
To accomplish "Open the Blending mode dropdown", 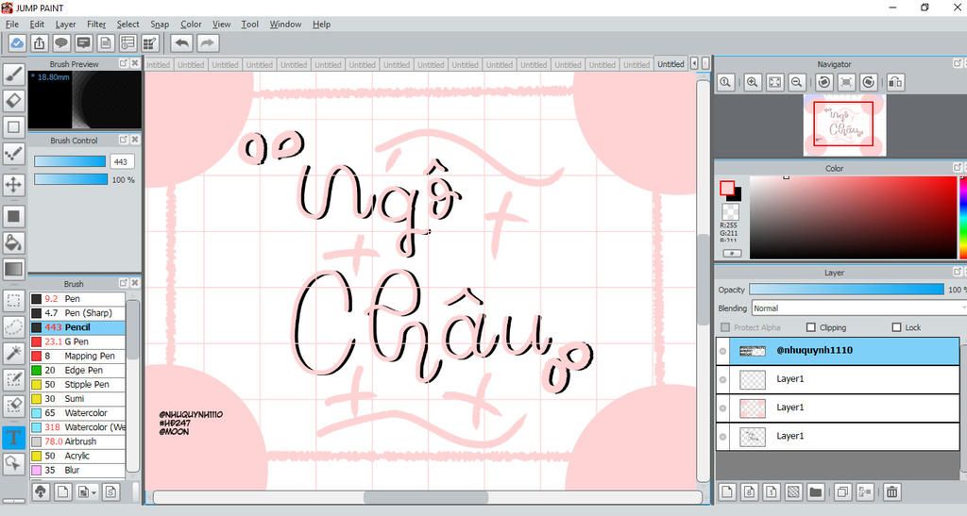I will [x=858, y=308].
